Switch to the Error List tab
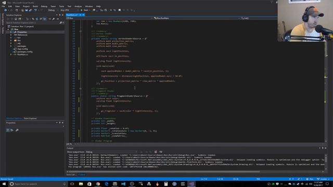 [x=71, y=175]
